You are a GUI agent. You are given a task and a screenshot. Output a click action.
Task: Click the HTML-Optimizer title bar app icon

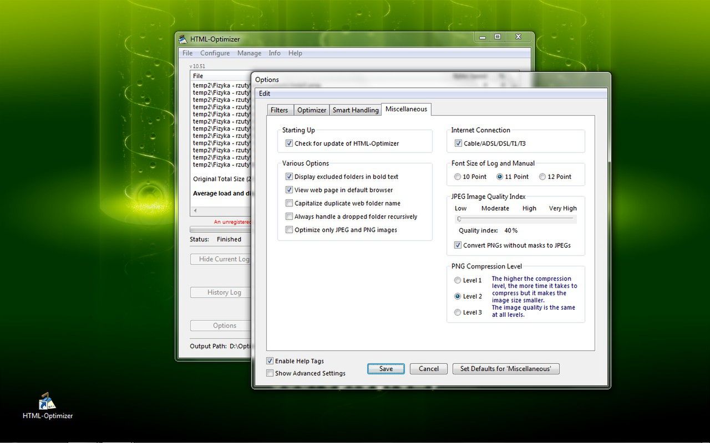183,39
